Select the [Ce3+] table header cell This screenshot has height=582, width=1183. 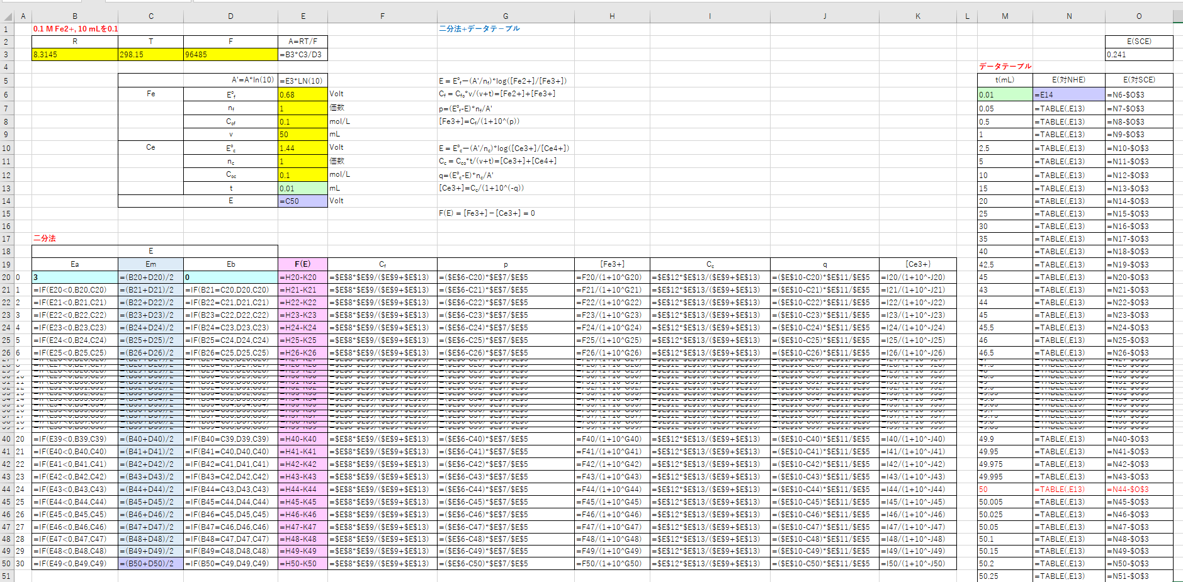point(918,264)
